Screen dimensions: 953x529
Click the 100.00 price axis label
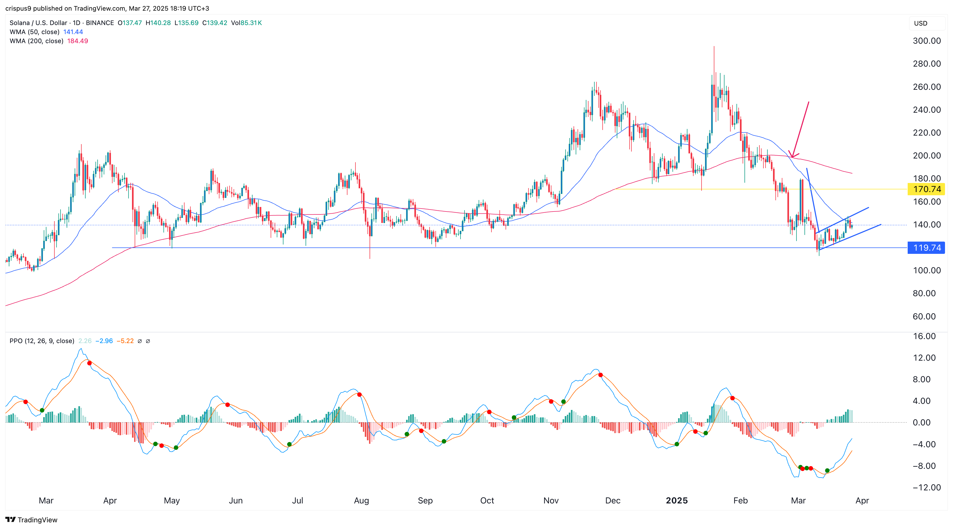click(927, 270)
